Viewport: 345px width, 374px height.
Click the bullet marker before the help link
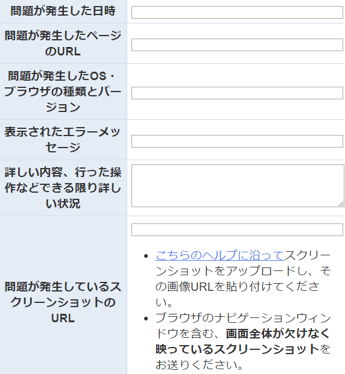click(x=146, y=256)
